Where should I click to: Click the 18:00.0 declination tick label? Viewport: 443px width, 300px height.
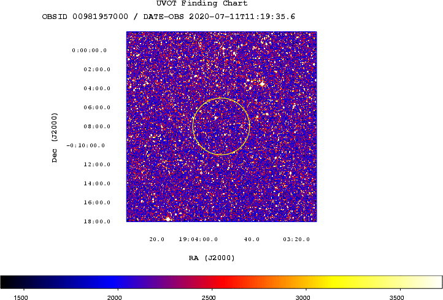coord(97,221)
